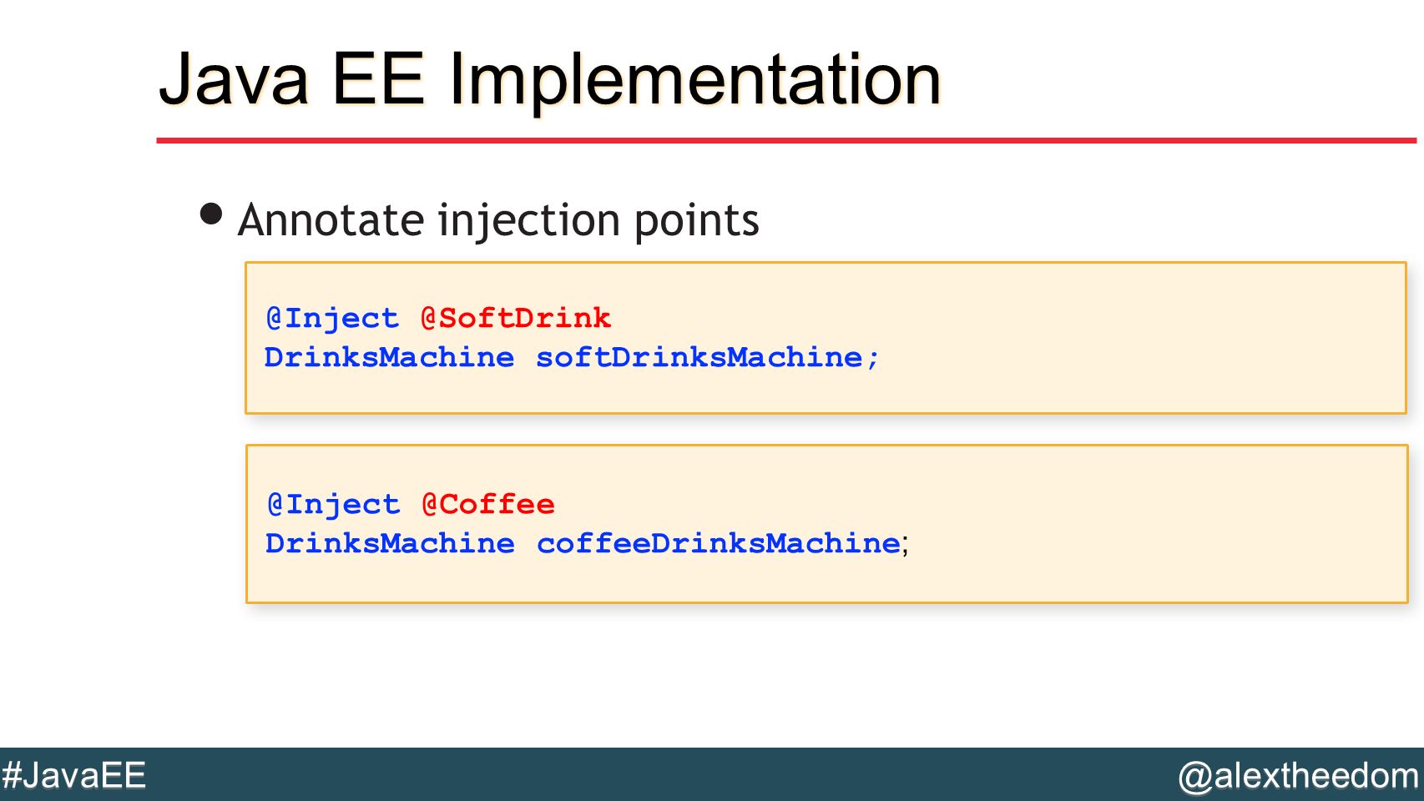
Task: Click the DrinksMachine type in the first code box
Action: (389, 357)
